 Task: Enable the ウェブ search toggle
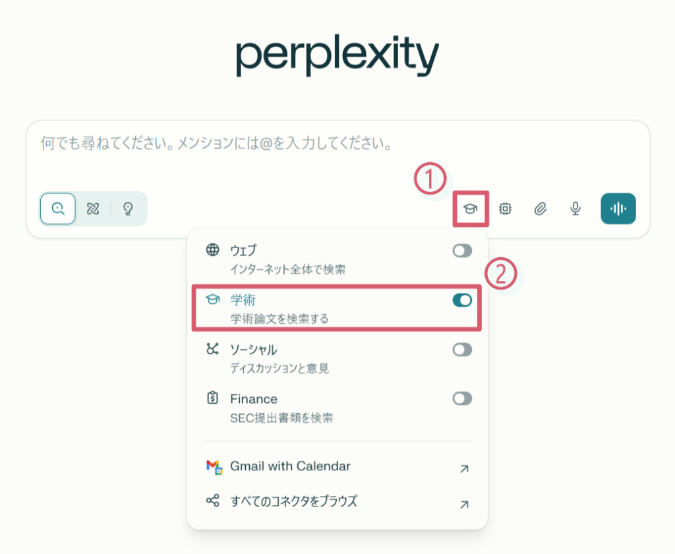click(462, 251)
